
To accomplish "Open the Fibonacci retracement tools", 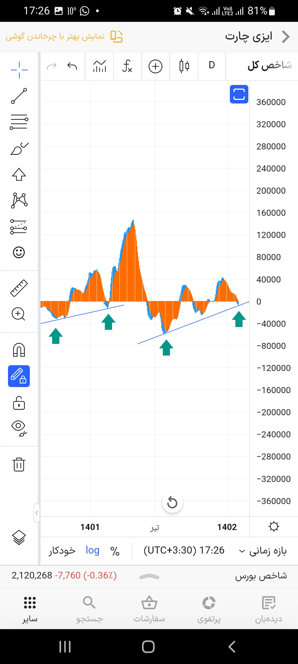I will [19, 122].
